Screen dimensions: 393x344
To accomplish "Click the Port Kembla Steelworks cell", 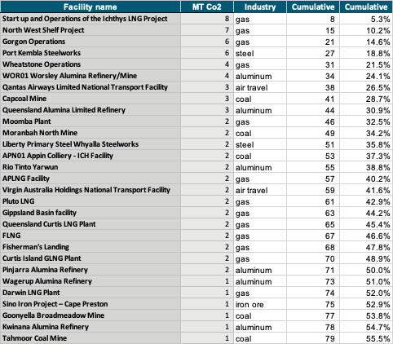I will tap(91, 53).
